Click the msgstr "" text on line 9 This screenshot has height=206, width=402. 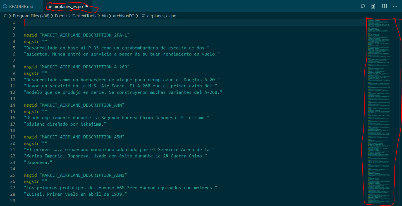[x=35, y=73]
